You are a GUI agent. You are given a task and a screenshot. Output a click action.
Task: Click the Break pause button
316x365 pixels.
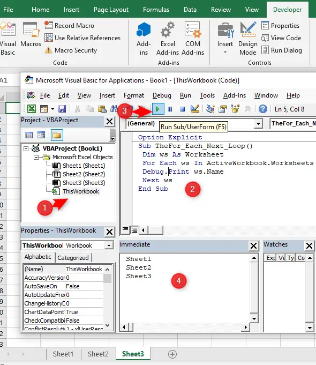click(170, 109)
